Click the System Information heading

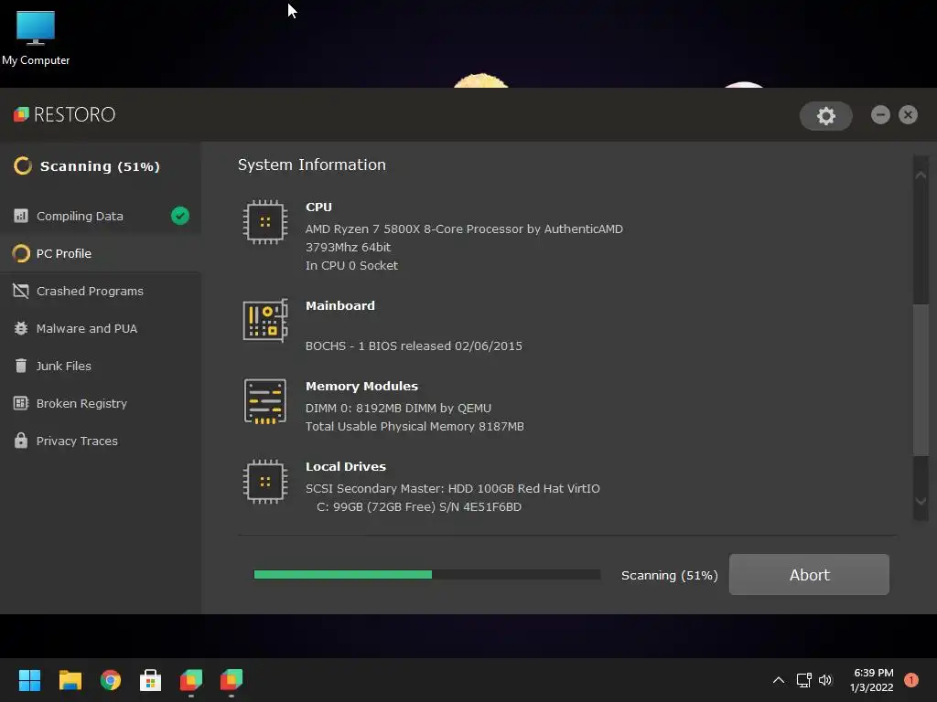(312, 165)
